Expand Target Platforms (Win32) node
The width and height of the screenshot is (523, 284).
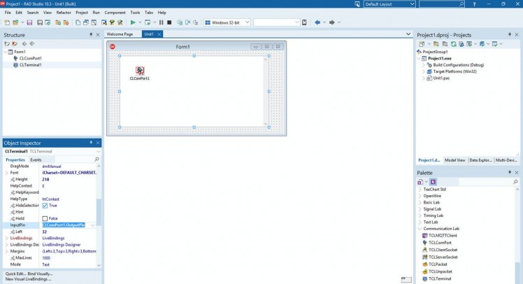(x=424, y=71)
